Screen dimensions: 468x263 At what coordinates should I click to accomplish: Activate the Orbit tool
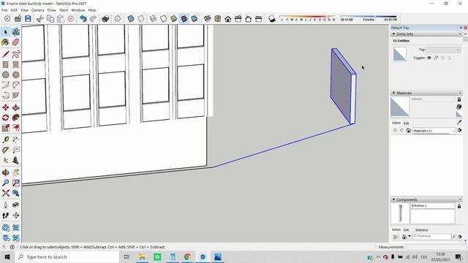(x=6, y=172)
